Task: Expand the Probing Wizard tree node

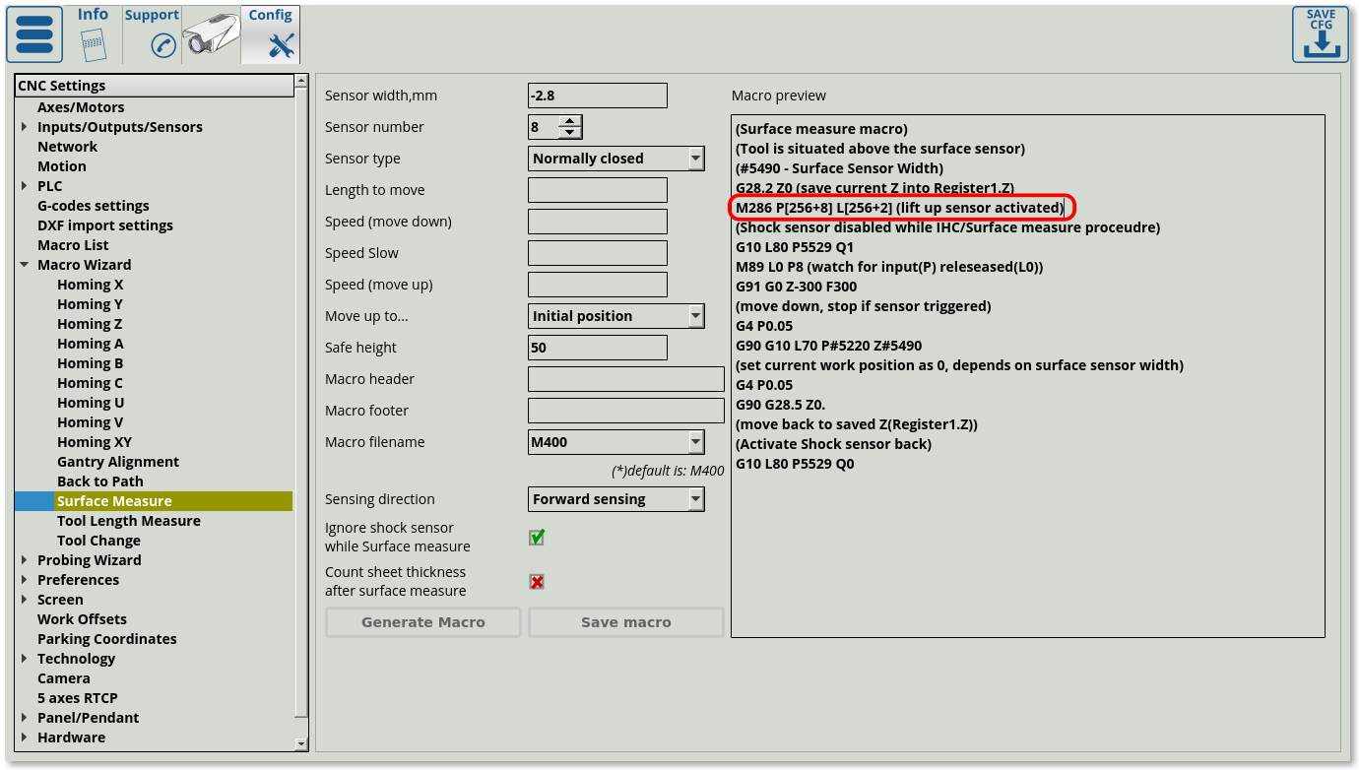Action: click(x=25, y=560)
